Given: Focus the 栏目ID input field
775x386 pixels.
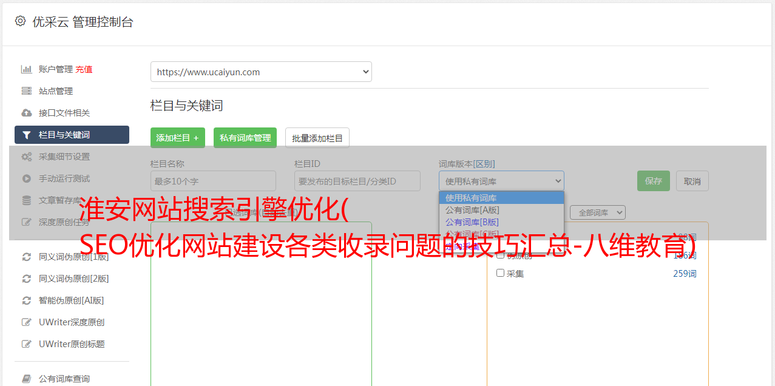Looking at the screenshot, I should click(357, 181).
